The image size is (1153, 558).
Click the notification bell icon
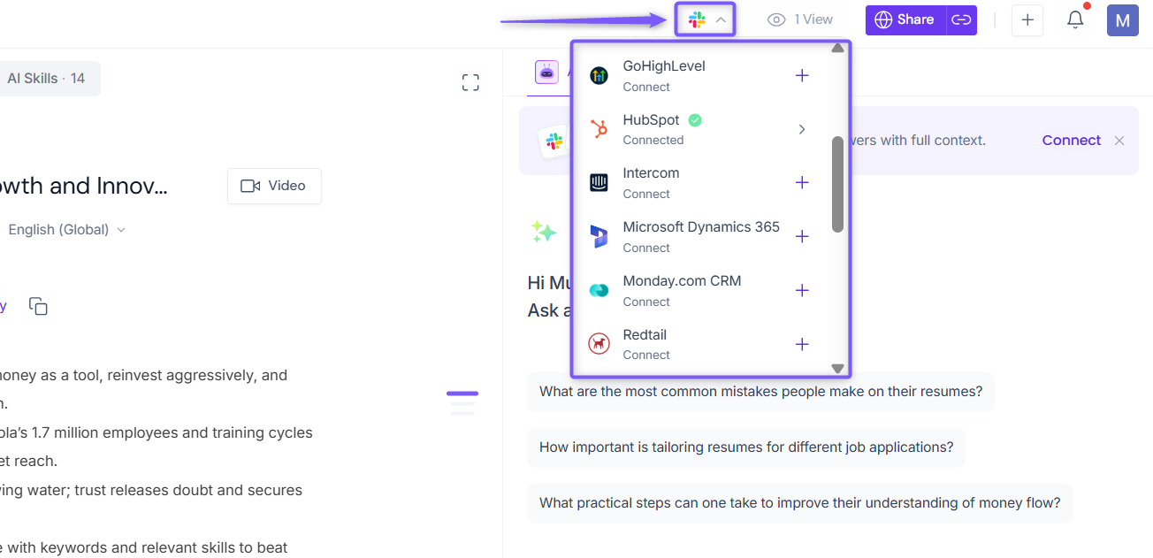pos(1075,19)
